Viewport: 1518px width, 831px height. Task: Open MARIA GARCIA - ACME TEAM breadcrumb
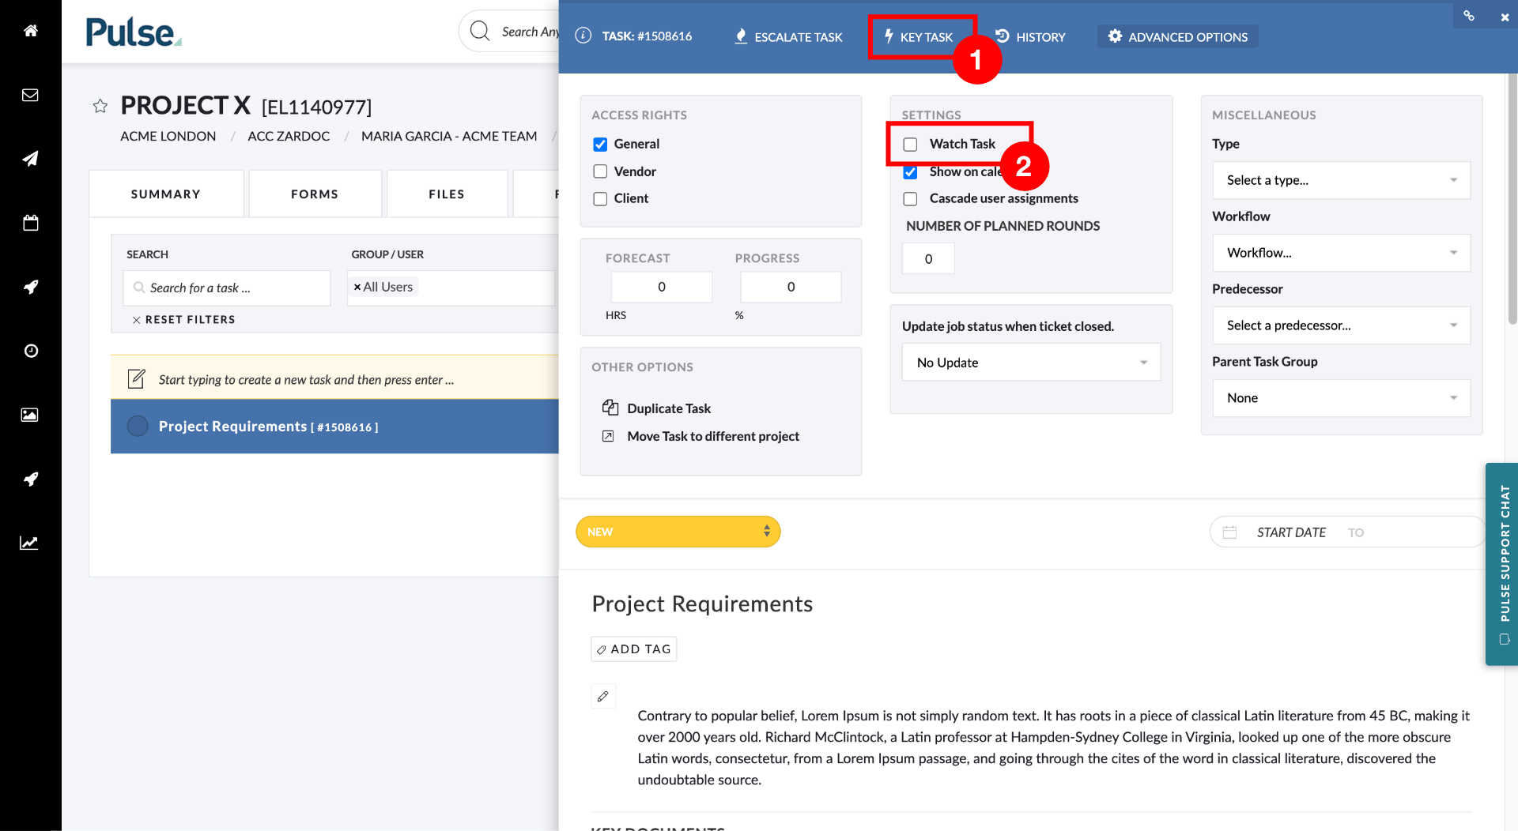(449, 136)
